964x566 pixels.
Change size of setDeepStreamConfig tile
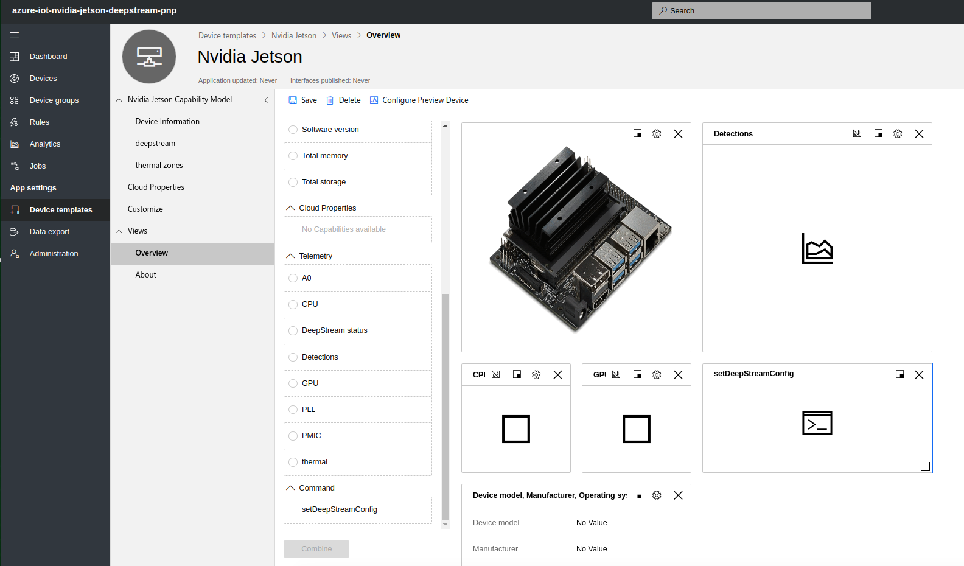(899, 374)
